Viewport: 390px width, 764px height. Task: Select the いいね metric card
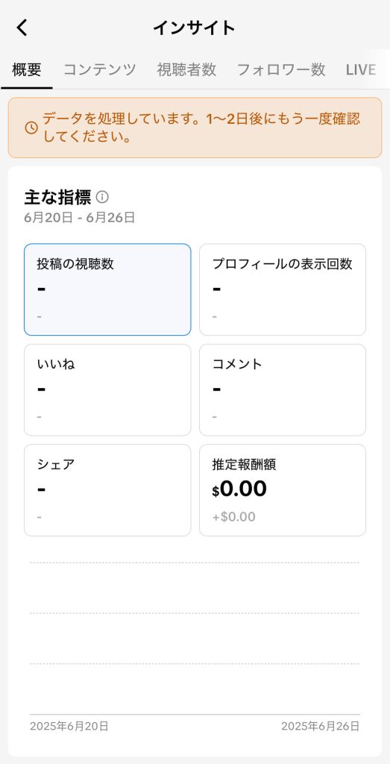click(107, 389)
